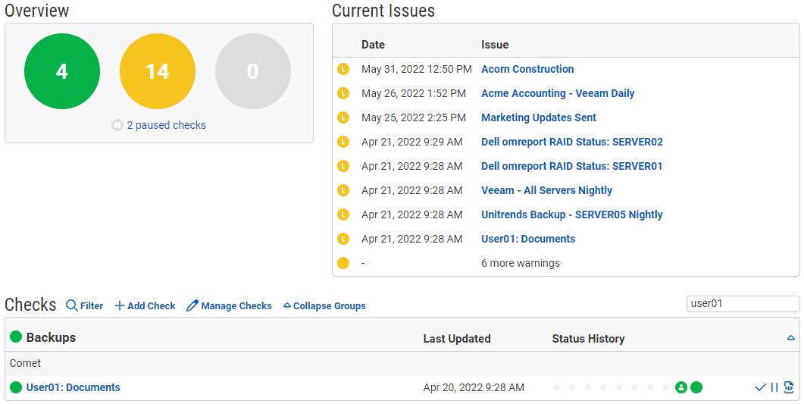Image resolution: width=804 pixels, height=404 pixels.
Task: Click Add Check with plus icon
Action: coord(145,306)
